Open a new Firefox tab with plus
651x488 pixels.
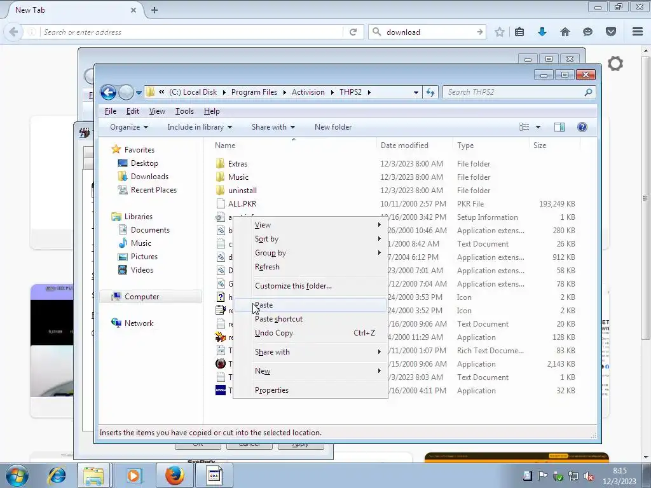click(154, 10)
